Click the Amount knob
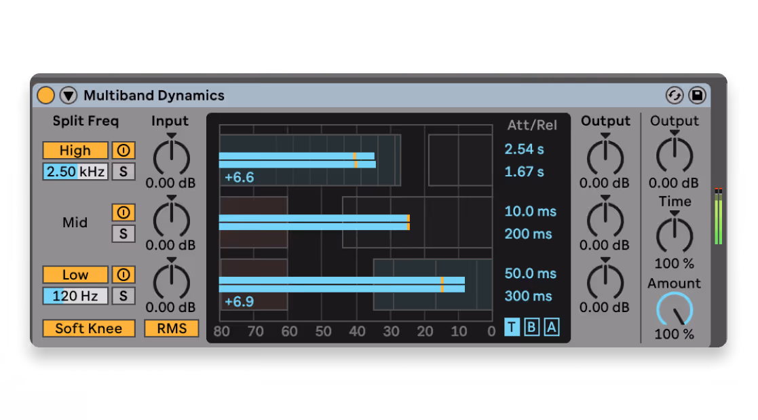The height and width of the screenshot is (420, 758). (x=675, y=310)
